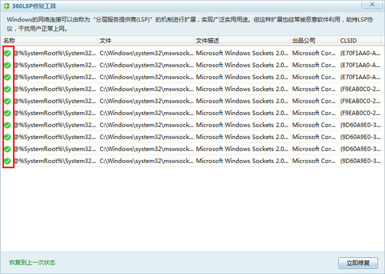The height and width of the screenshot is (274, 385).
Task: Close the 360LSP修复工具 window
Action: [x=372, y=4]
